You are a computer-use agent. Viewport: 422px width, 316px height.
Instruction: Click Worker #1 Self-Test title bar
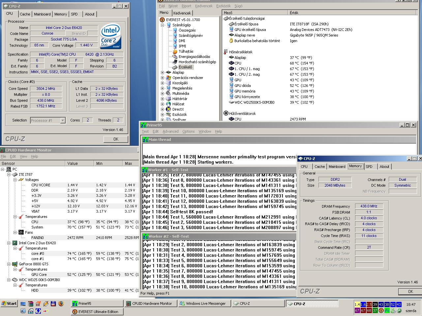pos(219,170)
